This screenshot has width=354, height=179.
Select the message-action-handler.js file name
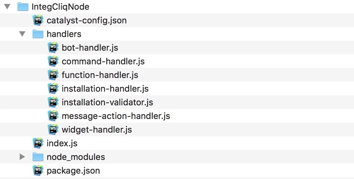coord(116,116)
